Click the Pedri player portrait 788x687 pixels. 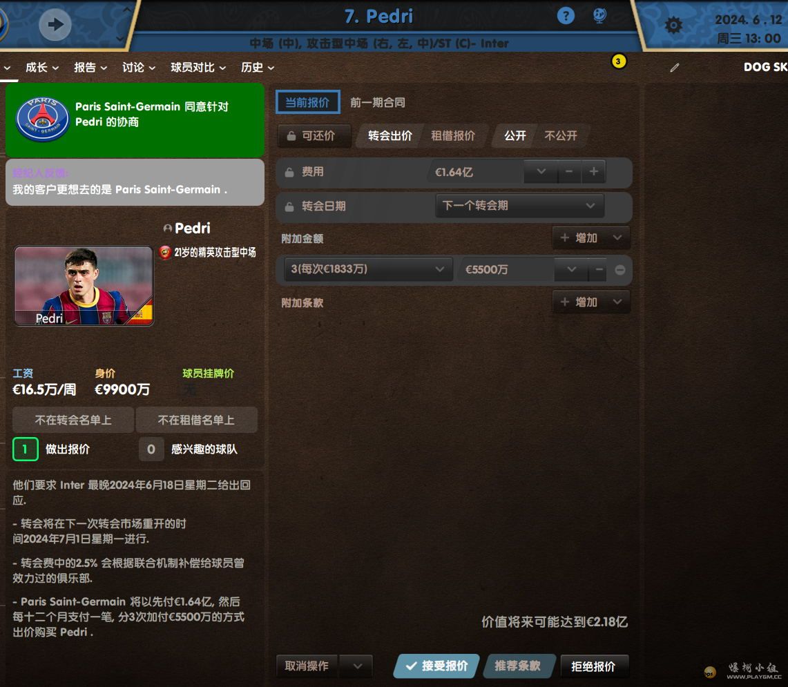84,286
